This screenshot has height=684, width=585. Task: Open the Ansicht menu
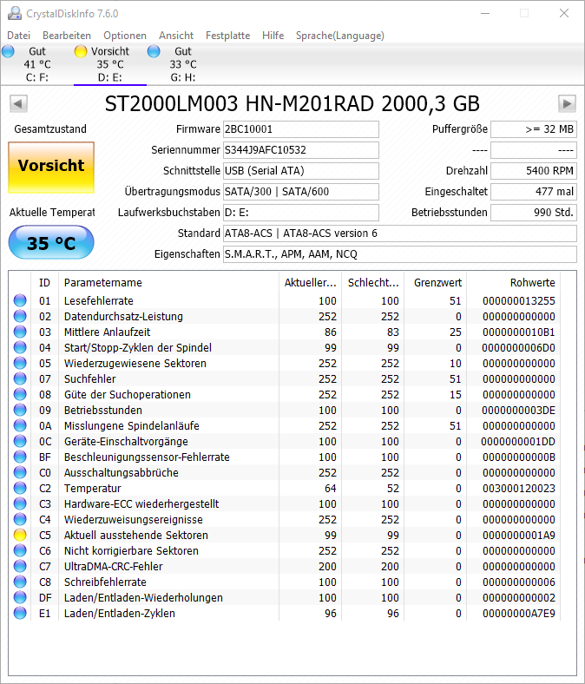pos(176,36)
